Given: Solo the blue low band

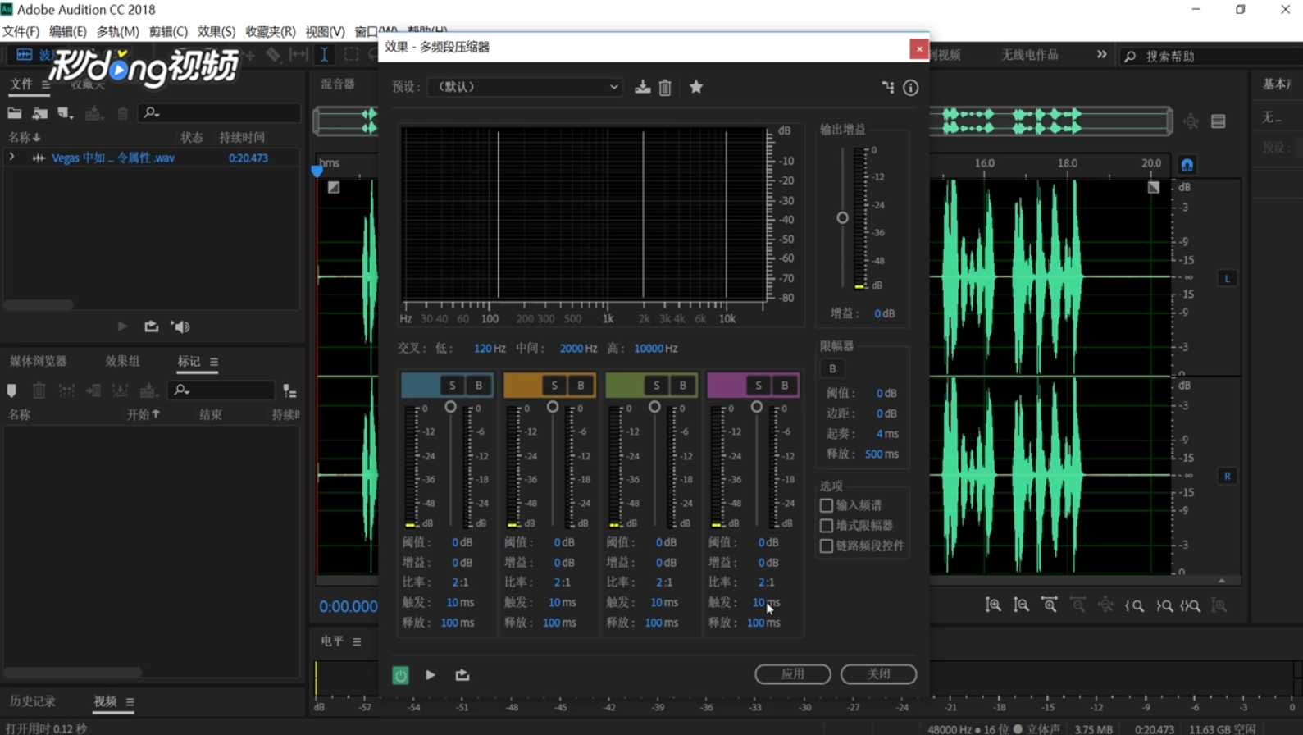Looking at the screenshot, I should point(452,385).
